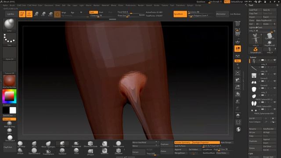Activate Edit mode button in toolbar
Image resolution: width=281 pixels, height=158 pixels.
pyautogui.click(x=22, y=14)
